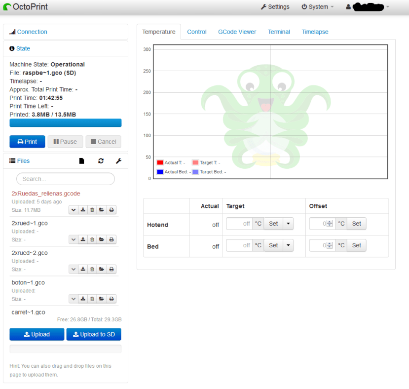This screenshot has height=389, width=409.
Task: Click download icon for 2xrued~1.gco
Action: pos(83,239)
